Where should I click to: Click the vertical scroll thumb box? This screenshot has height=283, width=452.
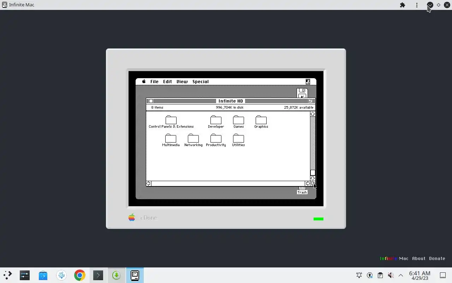click(313, 173)
